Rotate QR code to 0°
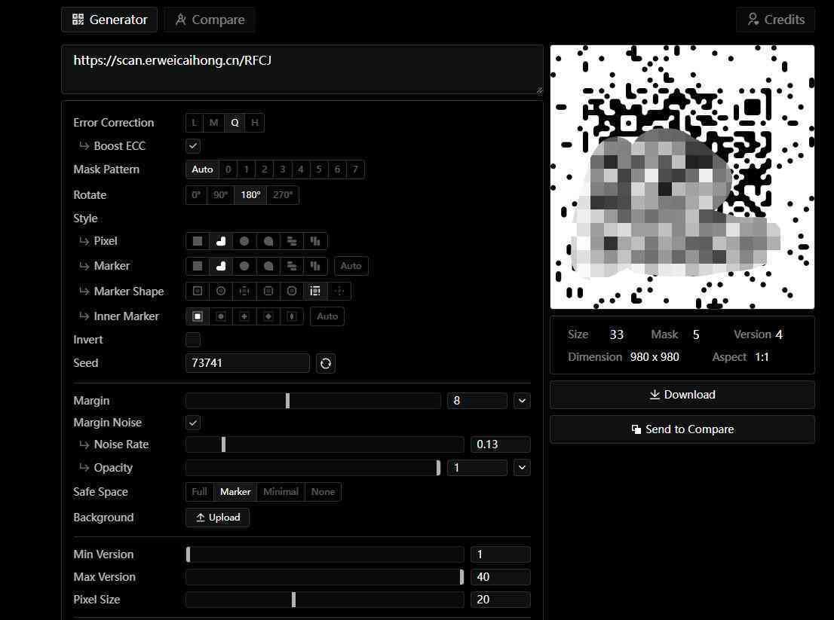834x620 pixels. [196, 195]
